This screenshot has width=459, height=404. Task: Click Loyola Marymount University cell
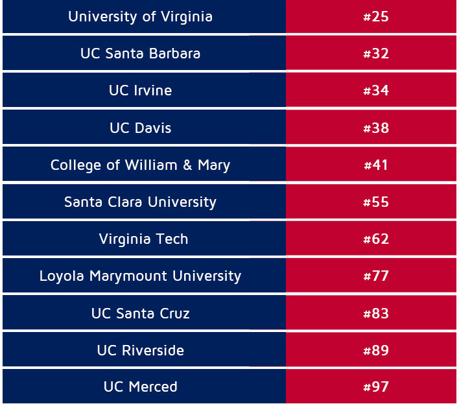[x=141, y=276]
